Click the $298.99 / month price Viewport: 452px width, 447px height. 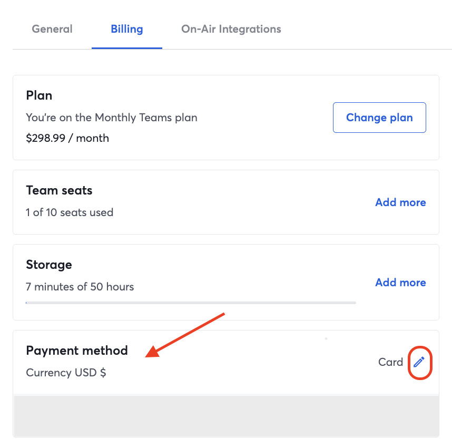pos(67,138)
